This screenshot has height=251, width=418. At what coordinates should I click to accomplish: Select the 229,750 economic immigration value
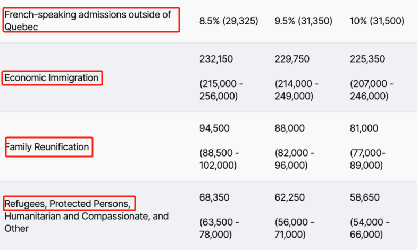[x=292, y=59]
